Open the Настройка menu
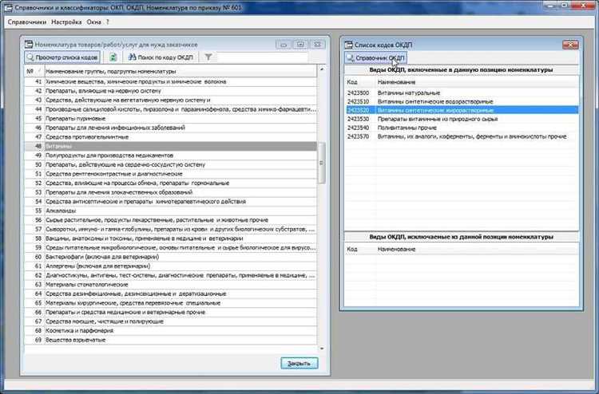This screenshot has width=599, height=394. pos(66,22)
